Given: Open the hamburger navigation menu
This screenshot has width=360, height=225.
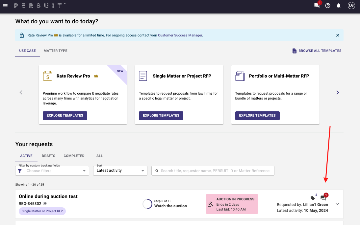Looking at the screenshot, I should click(x=5, y=6).
